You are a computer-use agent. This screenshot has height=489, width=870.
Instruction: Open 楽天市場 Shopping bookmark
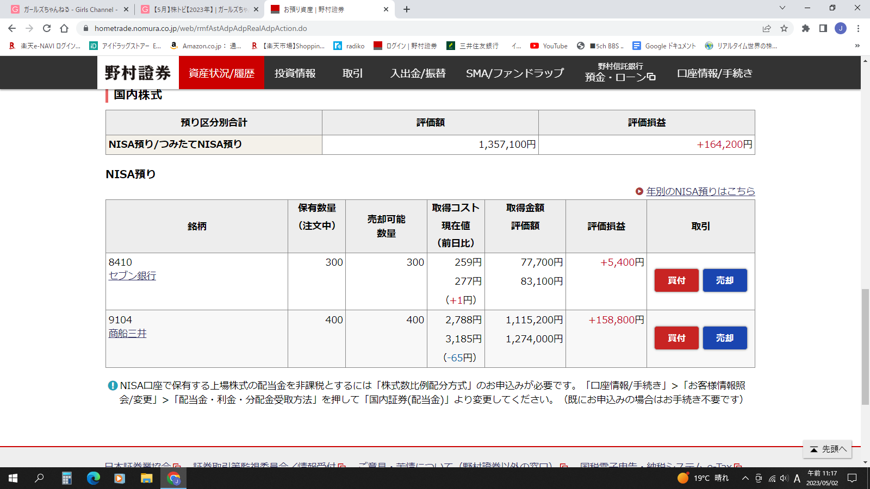coord(288,46)
